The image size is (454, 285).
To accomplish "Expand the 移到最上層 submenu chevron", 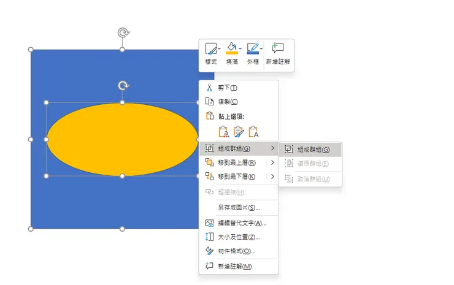I will pyautogui.click(x=272, y=162).
